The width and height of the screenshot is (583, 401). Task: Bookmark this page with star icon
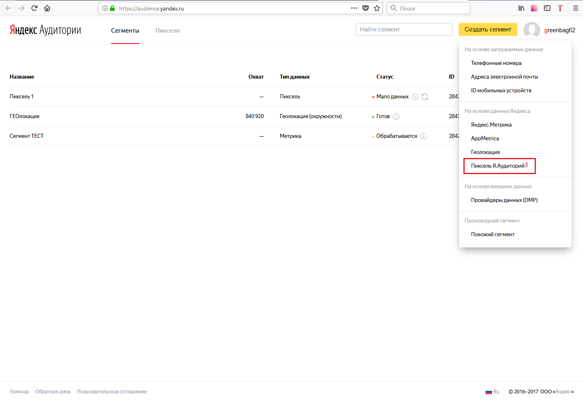pyautogui.click(x=377, y=8)
